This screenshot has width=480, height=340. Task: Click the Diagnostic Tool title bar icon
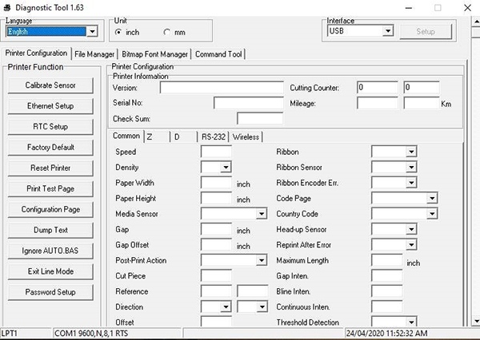point(7,7)
